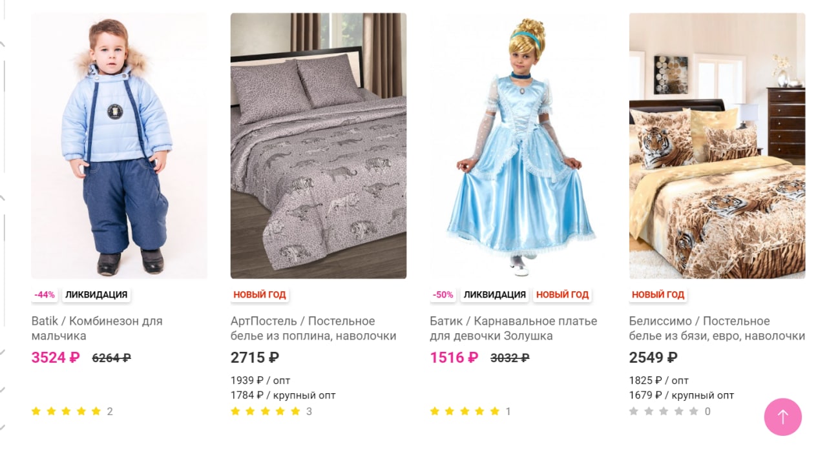The height and width of the screenshot is (450, 827).
Task: Click the НОВЫЙ ГОД badge under Белиссимо bedding
Action: click(658, 294)
